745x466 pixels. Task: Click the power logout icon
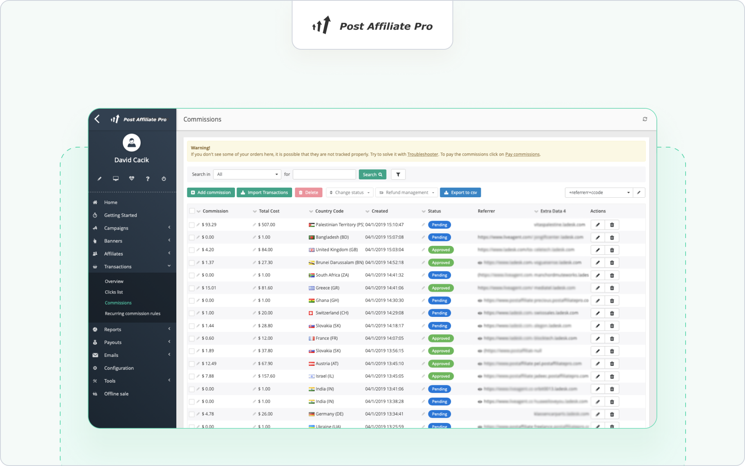coord(164,179)
